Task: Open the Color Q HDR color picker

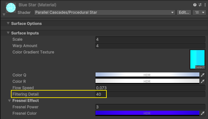Action: coord(147,75)
